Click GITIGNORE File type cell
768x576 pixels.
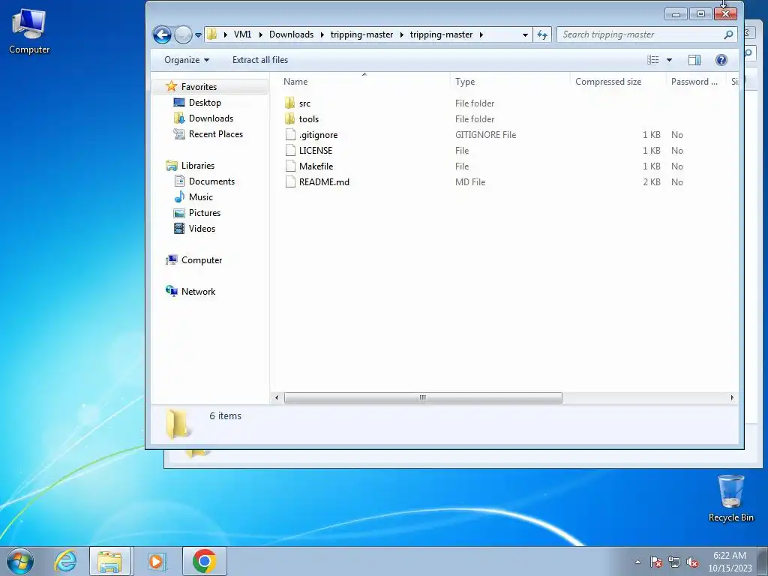pyautogui.click(x=485, y=135)
